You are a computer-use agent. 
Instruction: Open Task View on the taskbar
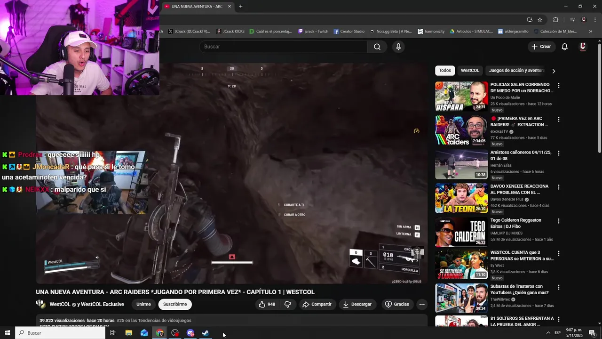pyautogui.click(x=113, y=333)
